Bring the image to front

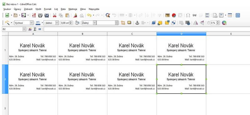(153, 23)
